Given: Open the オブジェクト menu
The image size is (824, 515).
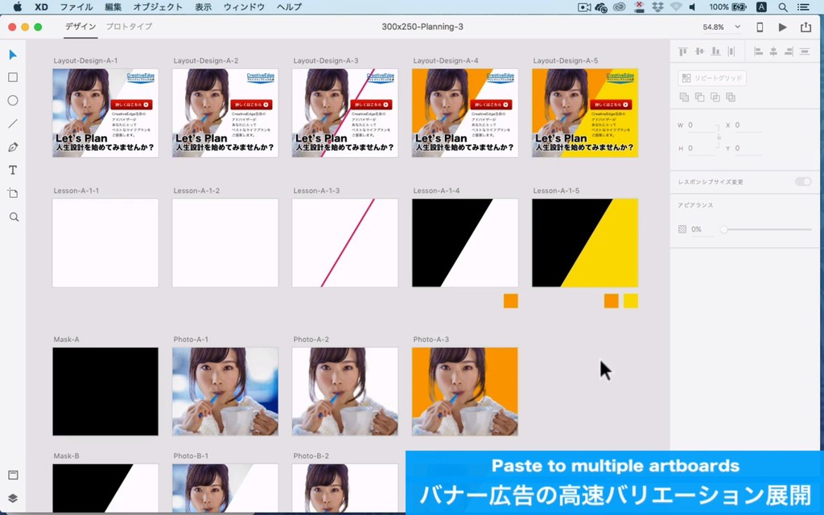Looking at the screenshot, I should click(158, 6).
